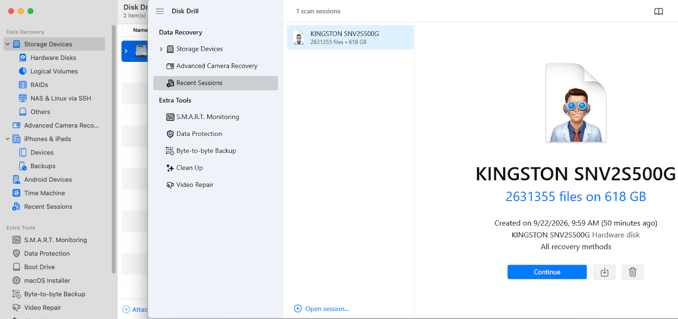The image size is (678, 319).
Task: Click the Time Machine clock icon
Action: (16, 193)
